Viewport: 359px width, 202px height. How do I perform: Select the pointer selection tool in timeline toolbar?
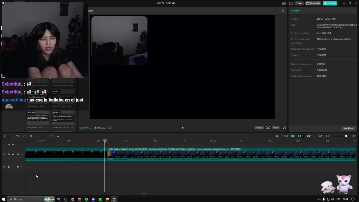pos(4,136)
